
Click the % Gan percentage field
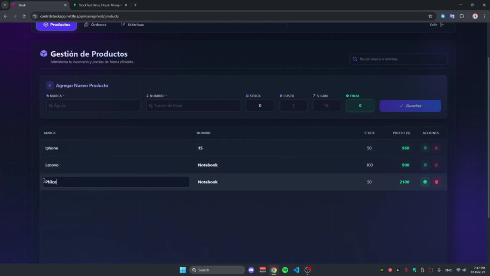[326, 106]
